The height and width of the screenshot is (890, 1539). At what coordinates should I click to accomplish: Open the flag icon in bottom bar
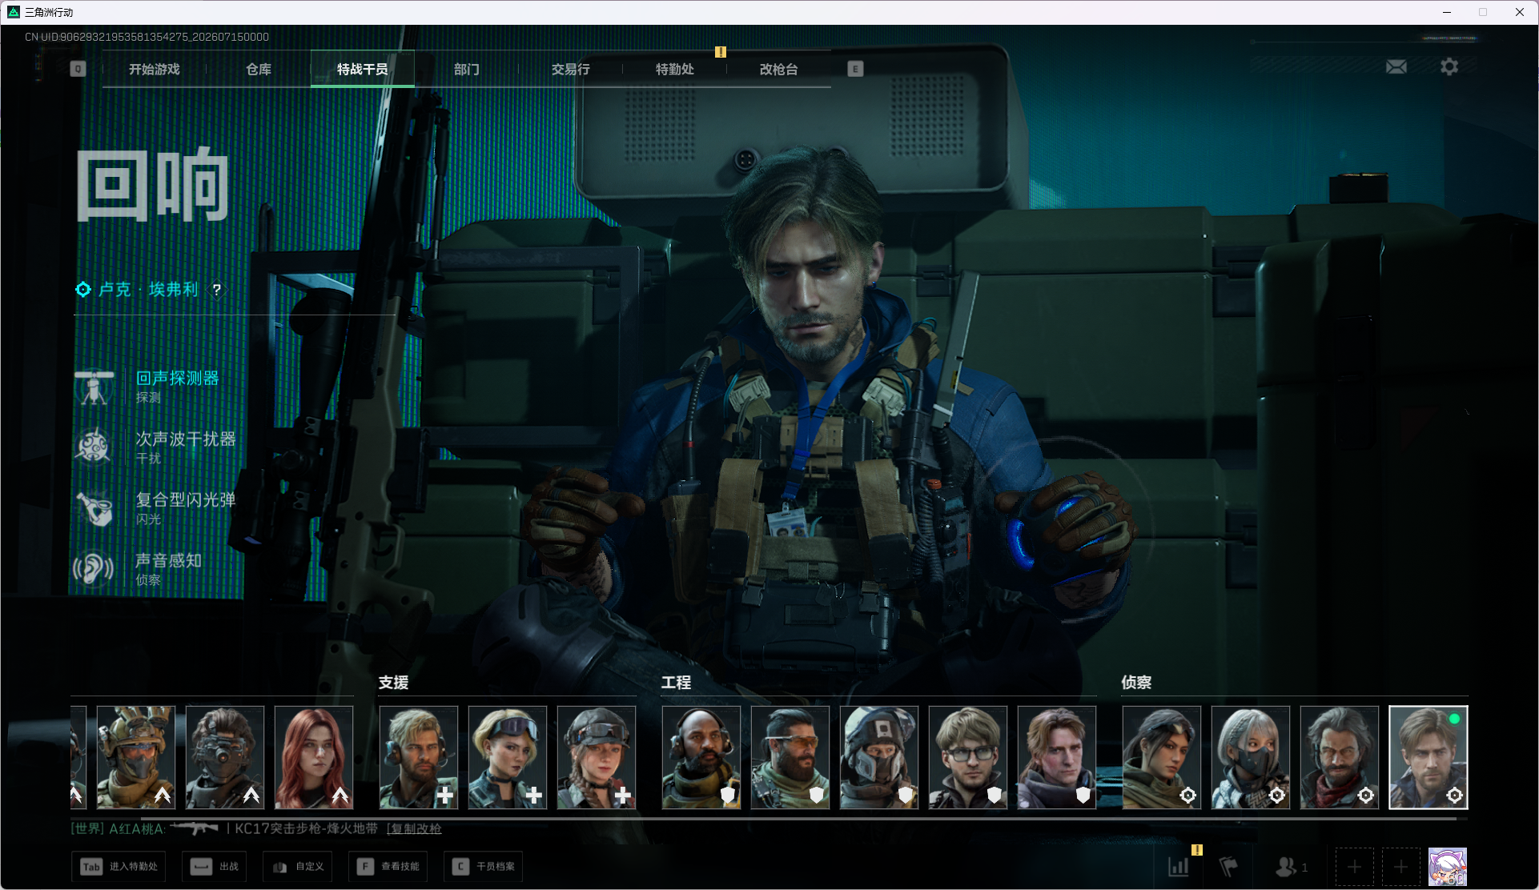coord(1228,867)
